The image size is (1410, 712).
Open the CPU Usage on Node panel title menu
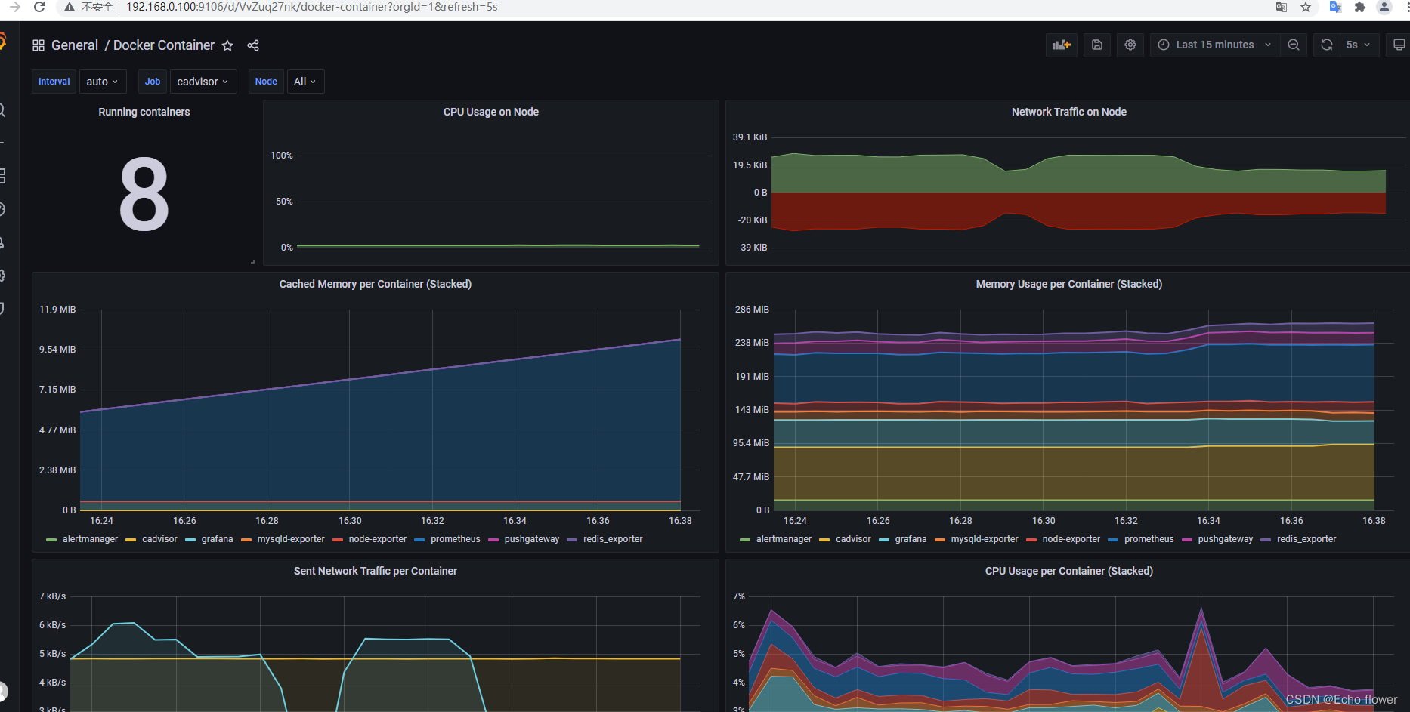pos(491,112)
